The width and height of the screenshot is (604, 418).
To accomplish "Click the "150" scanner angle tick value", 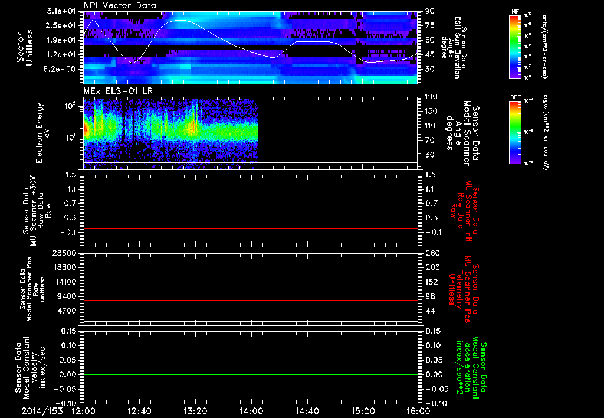I will 431,111.
